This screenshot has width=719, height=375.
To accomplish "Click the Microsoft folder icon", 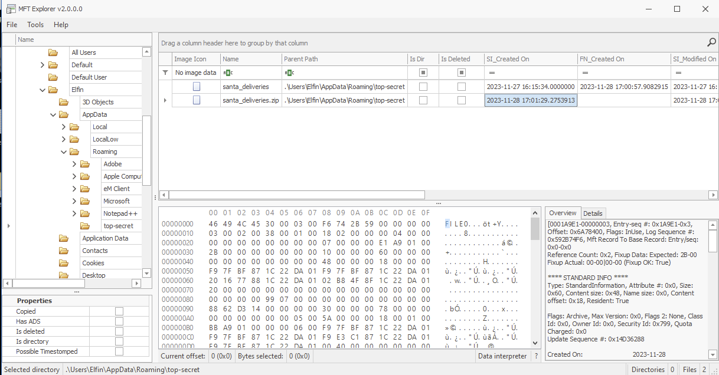I will point(85,201).
